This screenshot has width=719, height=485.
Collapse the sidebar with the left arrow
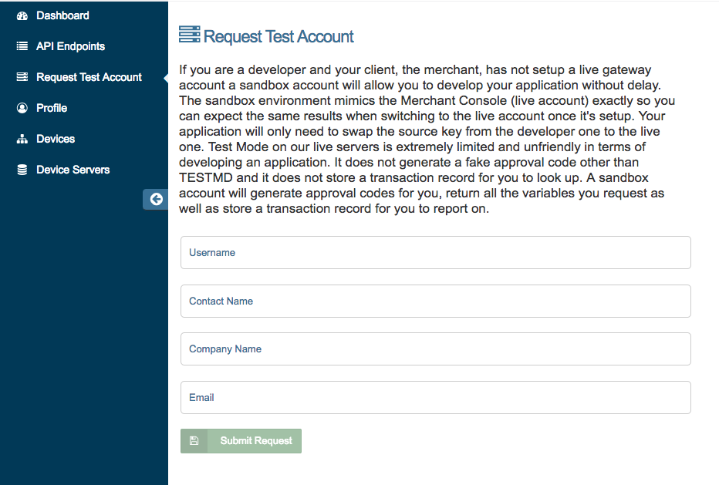pyautogui.click(x=156, y=199)
